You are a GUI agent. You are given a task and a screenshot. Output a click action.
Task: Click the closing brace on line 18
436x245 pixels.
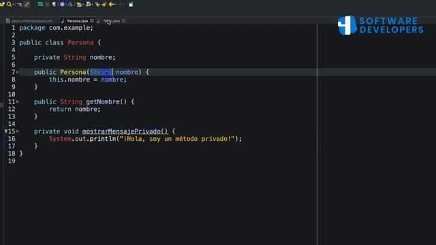[x=21, y=153]
